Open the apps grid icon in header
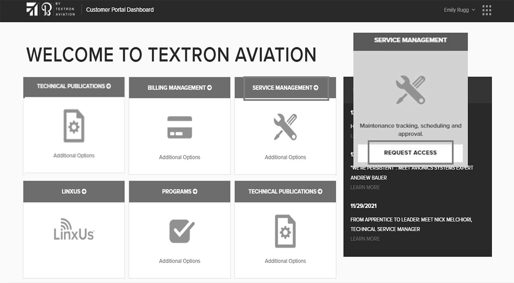The height and width of the screenshot is (283, 514). [x=487, y=10]
